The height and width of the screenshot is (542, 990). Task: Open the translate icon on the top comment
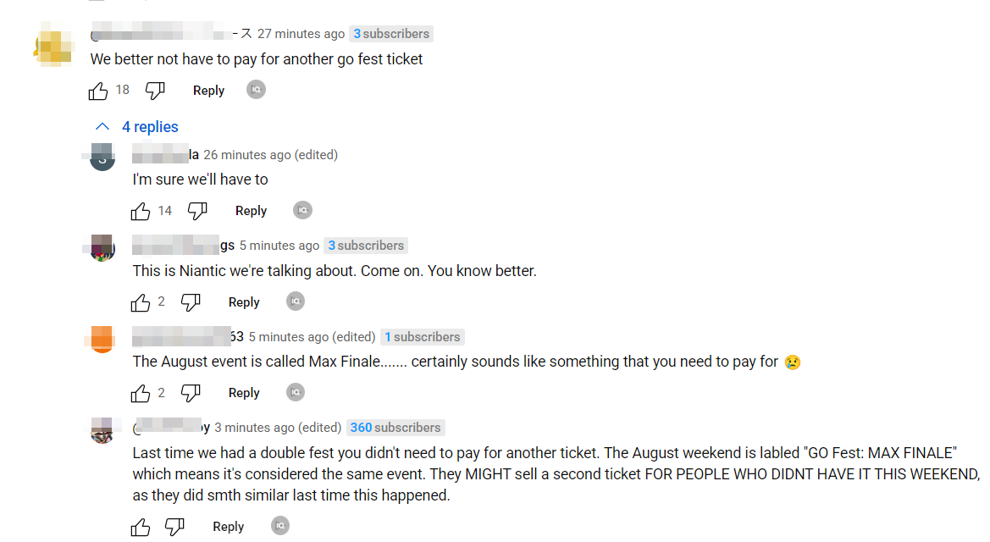click(256, 89)
